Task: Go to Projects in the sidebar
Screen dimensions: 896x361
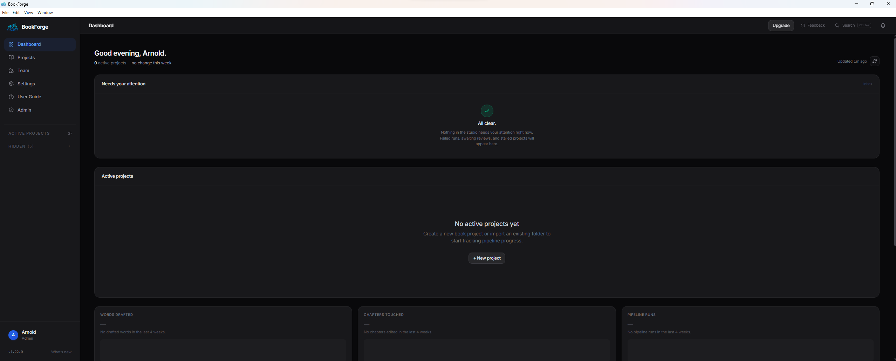Action: 40,57
